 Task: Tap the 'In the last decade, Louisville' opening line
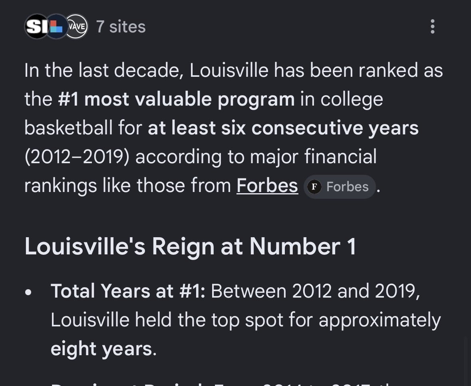pos(146,71)
